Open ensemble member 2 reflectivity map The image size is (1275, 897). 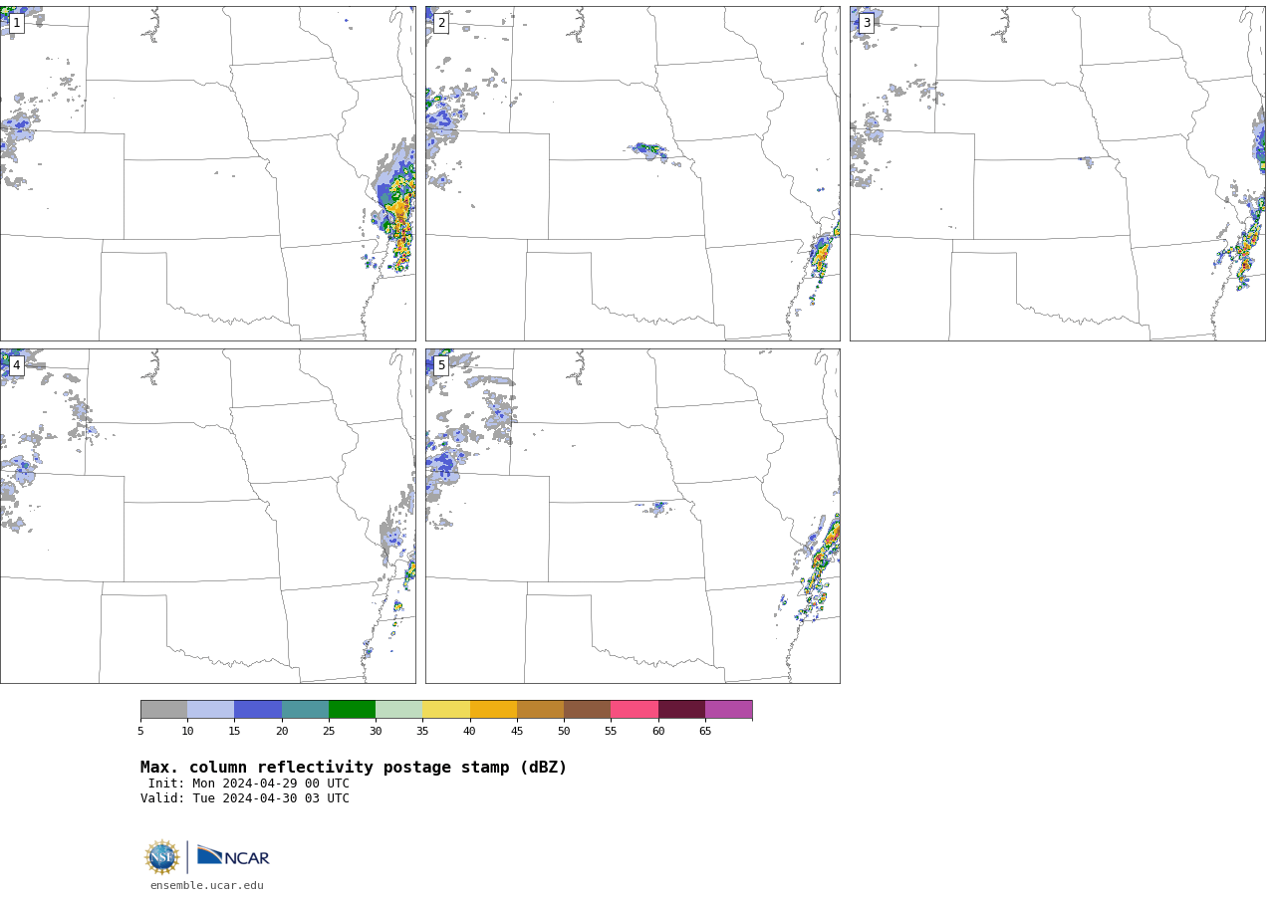(633, 173)
